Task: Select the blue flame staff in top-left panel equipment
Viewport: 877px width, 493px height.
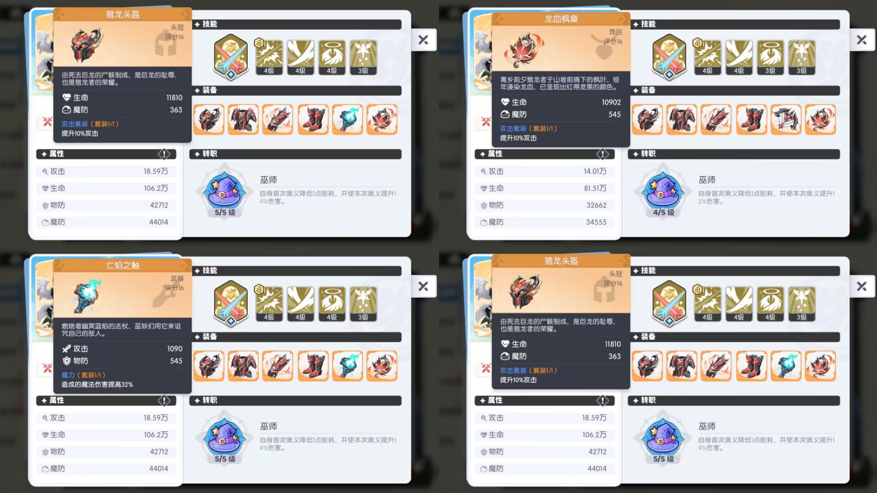Action: coord(347,119)
